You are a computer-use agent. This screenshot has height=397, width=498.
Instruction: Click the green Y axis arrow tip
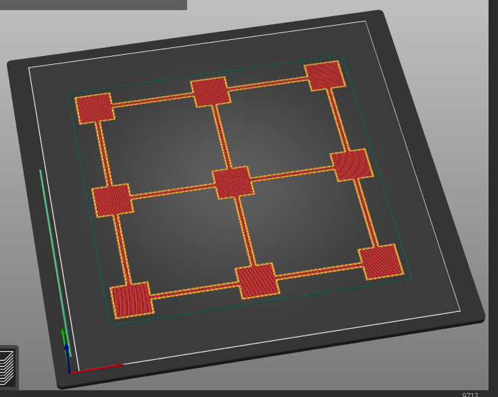(64, 332)
